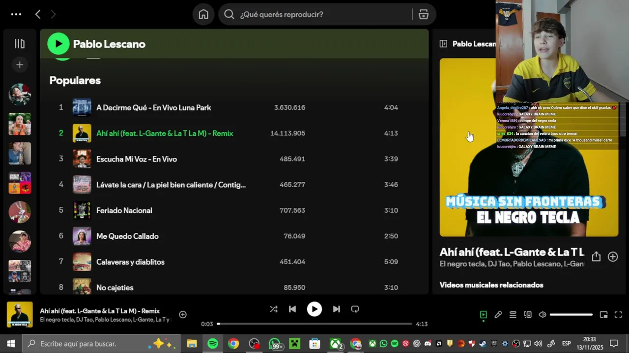Enter full screen mode icon
This screenshot has height=353, width=629.
click(619, 315)
